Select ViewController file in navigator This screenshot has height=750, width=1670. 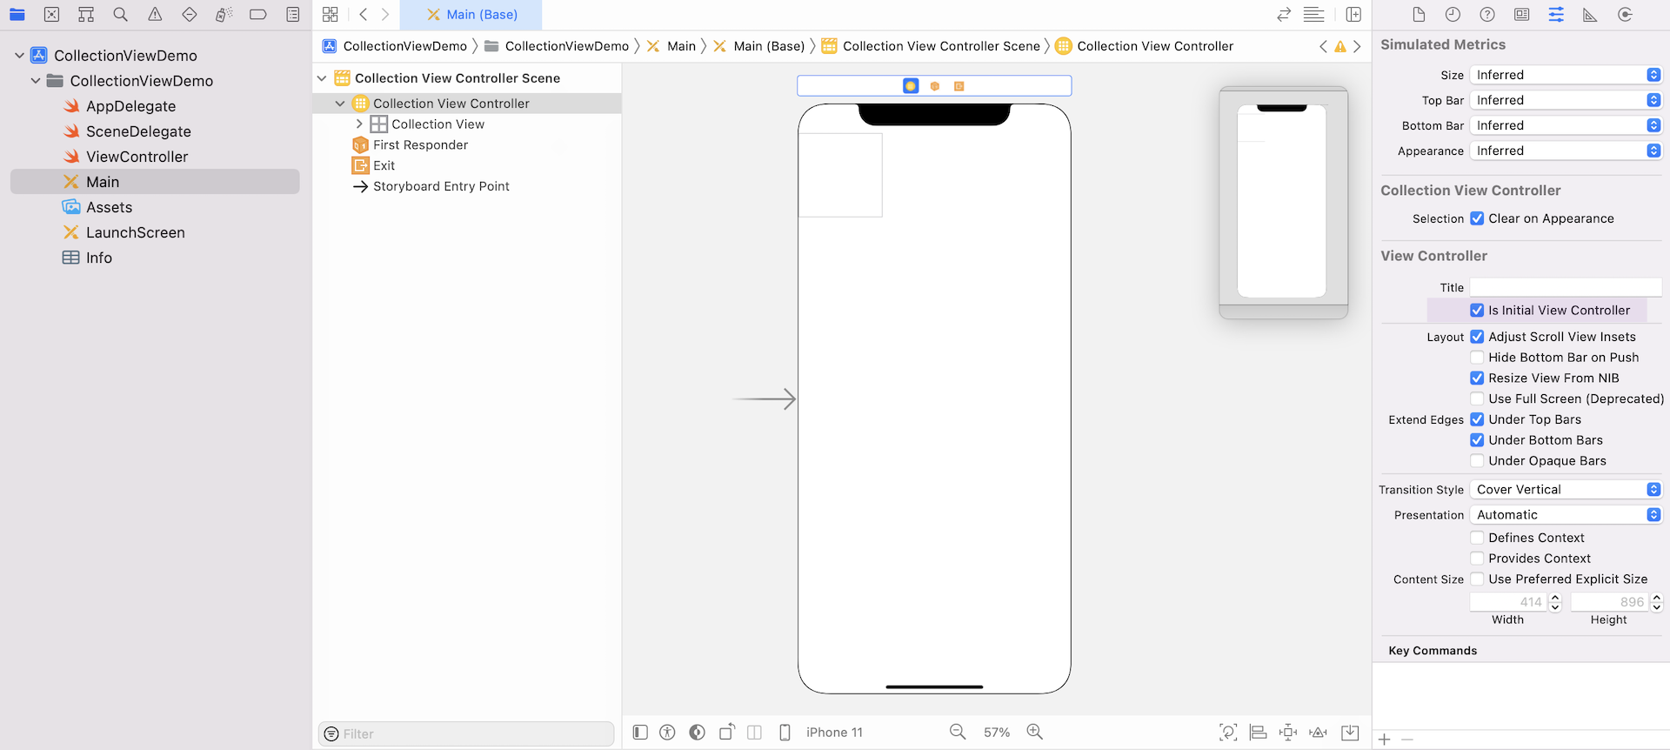coord(137,157)
